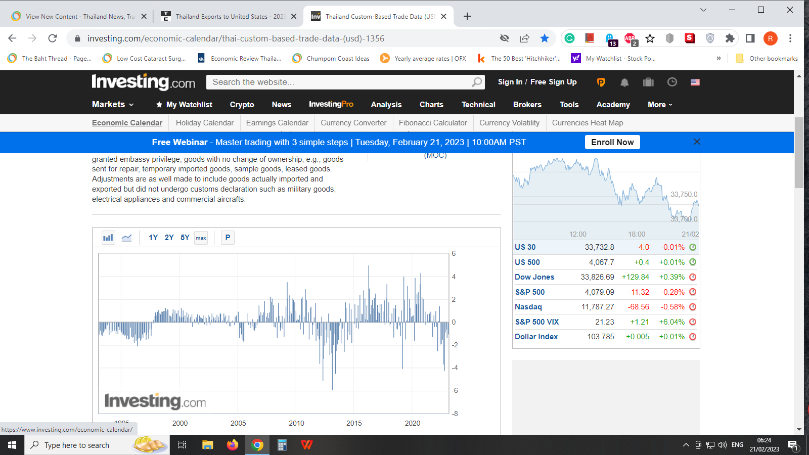809x455 pixels.
Task: Open the Dollar Index link
Action: point(536,337)
